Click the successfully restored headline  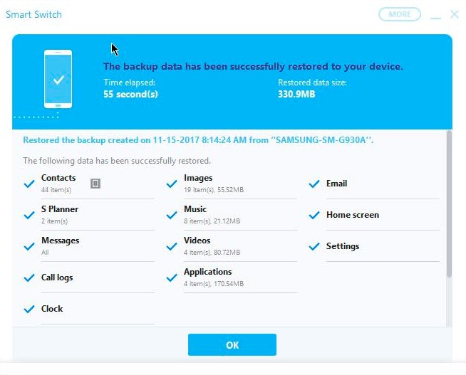(x=253, y=66)
